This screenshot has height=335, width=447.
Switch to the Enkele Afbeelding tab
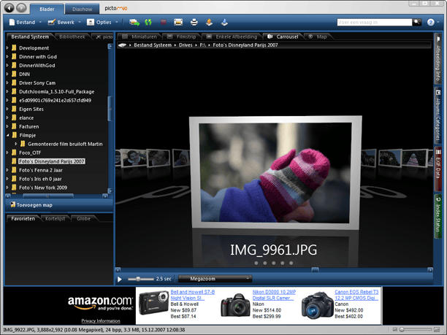(x=232, y=36)
